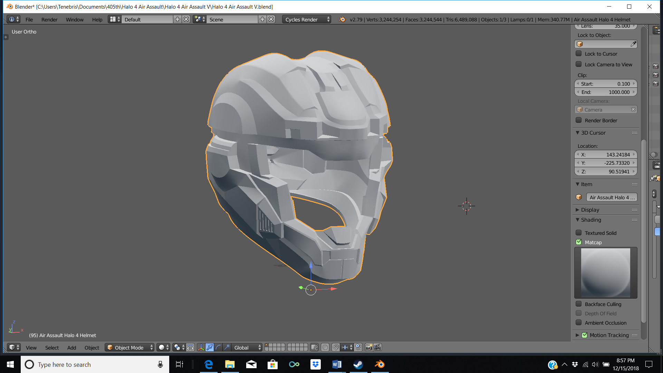
Task: Enable Render Border checkbox
Action: pos(579,120)
